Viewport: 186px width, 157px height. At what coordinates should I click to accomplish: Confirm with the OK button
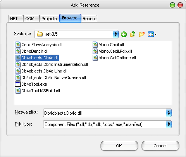[x=119, y=146]
